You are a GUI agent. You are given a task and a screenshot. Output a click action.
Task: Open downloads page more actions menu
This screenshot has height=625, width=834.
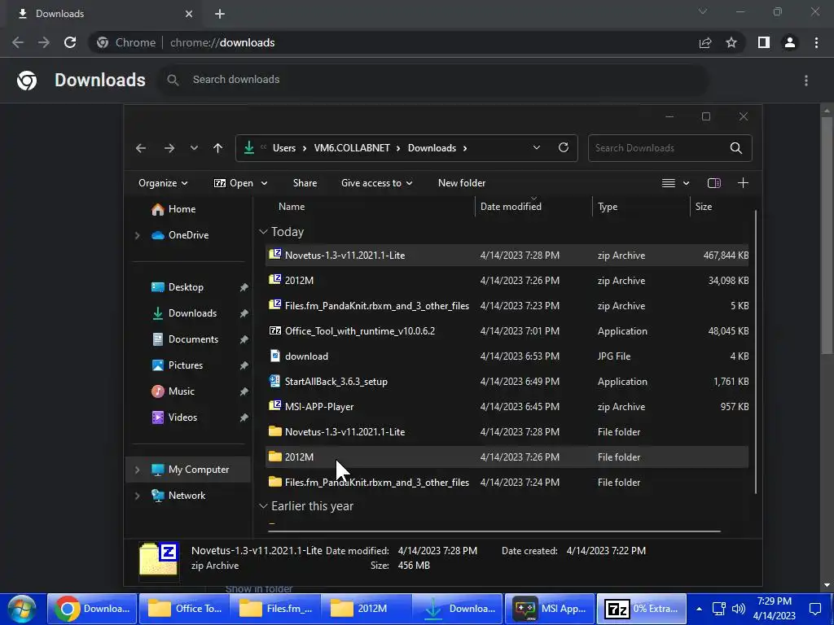point(806,81)
